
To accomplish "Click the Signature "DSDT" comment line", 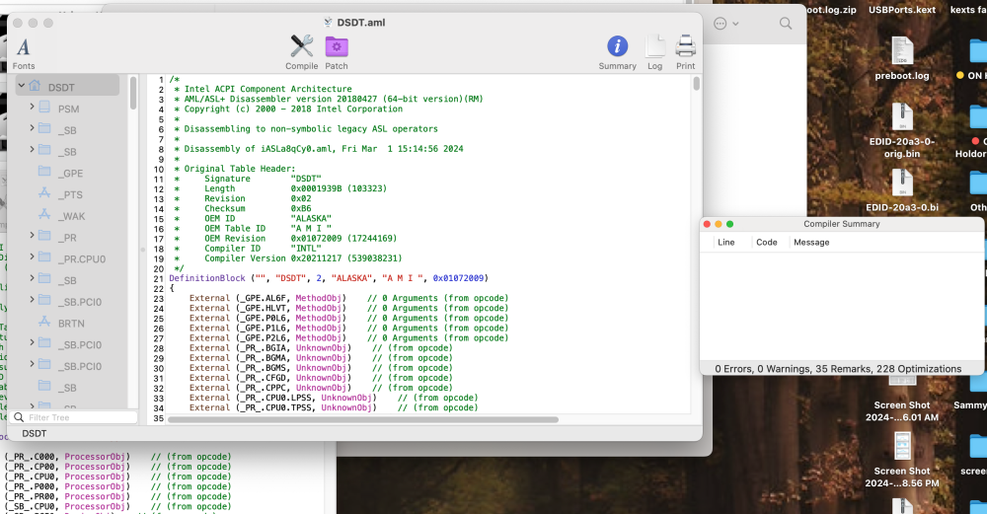I will pos(249,179).
